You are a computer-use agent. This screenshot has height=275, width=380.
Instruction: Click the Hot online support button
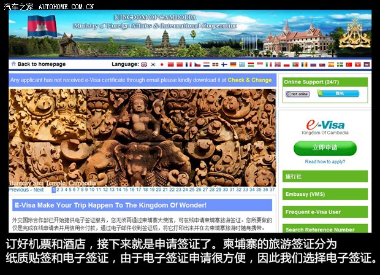298,94
